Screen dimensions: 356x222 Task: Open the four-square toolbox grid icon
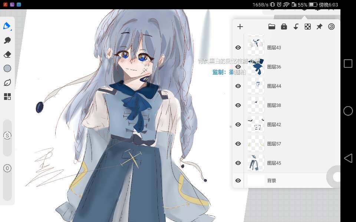coord(7,97)
